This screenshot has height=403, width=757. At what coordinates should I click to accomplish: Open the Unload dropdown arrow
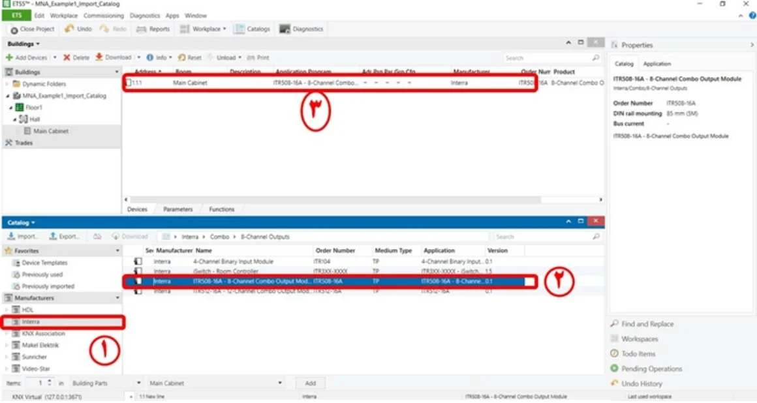tap(240, 57)
